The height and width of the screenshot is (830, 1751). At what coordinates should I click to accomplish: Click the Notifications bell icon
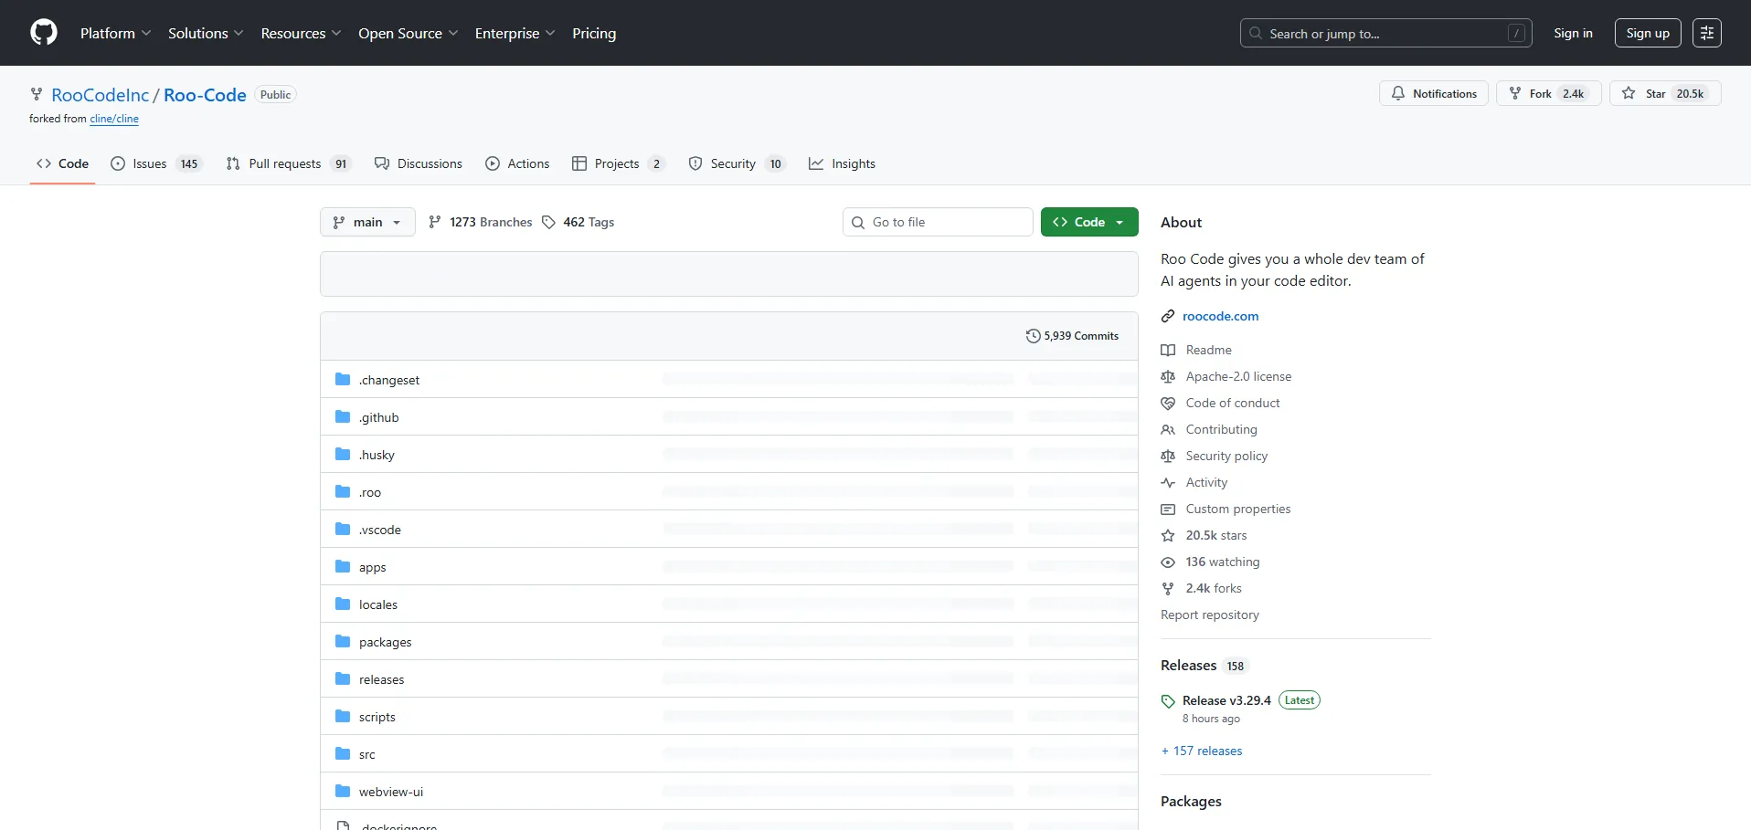click(1398, 93)
